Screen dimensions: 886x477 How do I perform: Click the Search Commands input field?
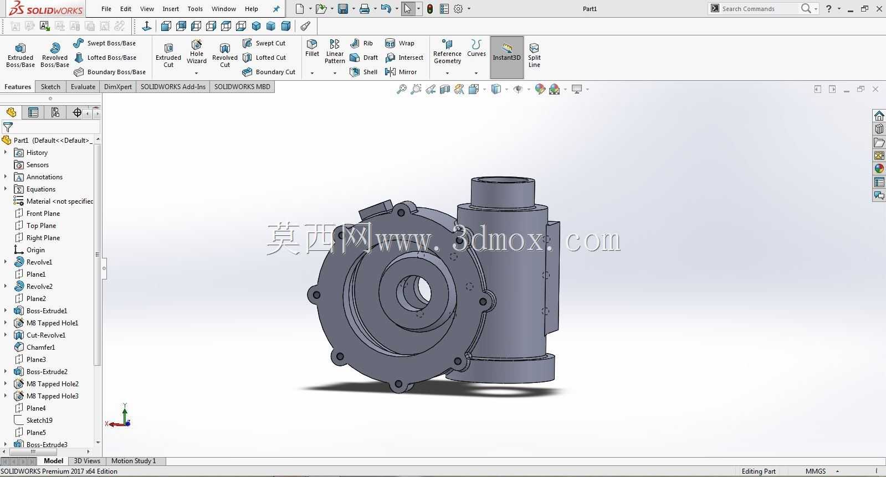tap(759, 9)
